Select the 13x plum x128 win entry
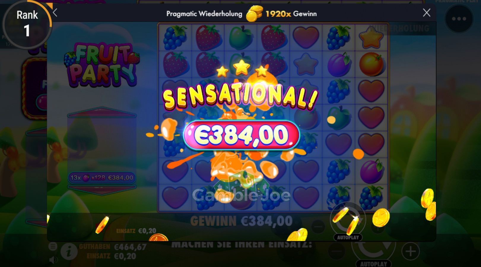 click(x=102, y=178)
